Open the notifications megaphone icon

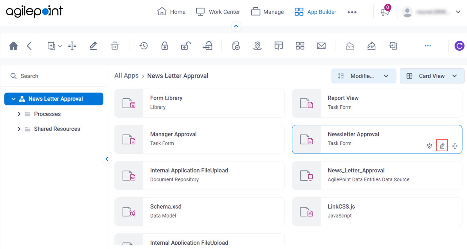pos(385,12)
